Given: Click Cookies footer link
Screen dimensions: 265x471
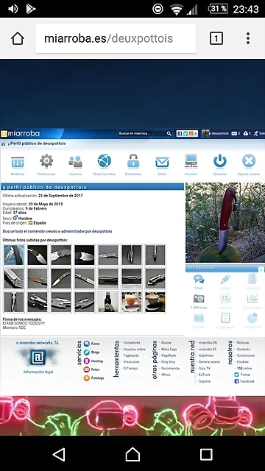Looking at the screenshot, I should point(242,362).
